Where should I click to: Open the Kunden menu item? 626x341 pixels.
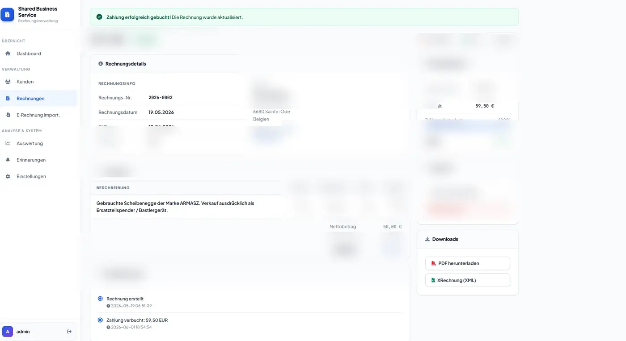(x=38, y=82)
